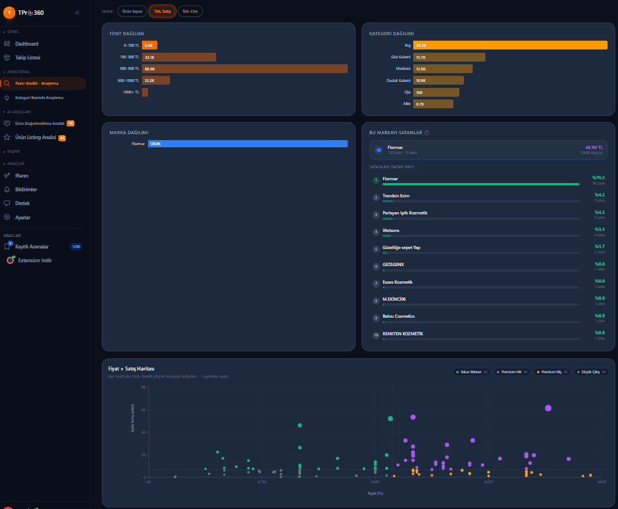This screenshot has height=509, width=618.
Task: Click the Destek speech bubble icon
Action: coord(7,203)
